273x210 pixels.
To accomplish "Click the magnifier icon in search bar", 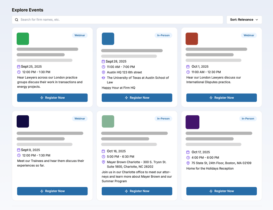I will tap(17, 20).
